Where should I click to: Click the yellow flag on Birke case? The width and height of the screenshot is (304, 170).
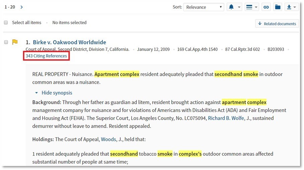click(x=15, y=42)
